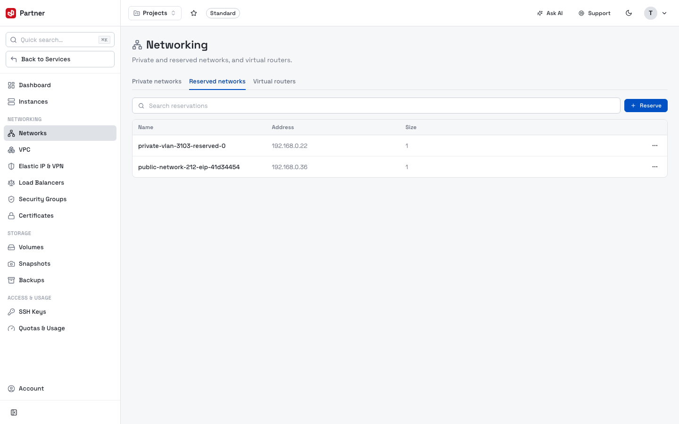Open the Support link
This screenshot has width=679, height=424.
[x=595, y=13]
